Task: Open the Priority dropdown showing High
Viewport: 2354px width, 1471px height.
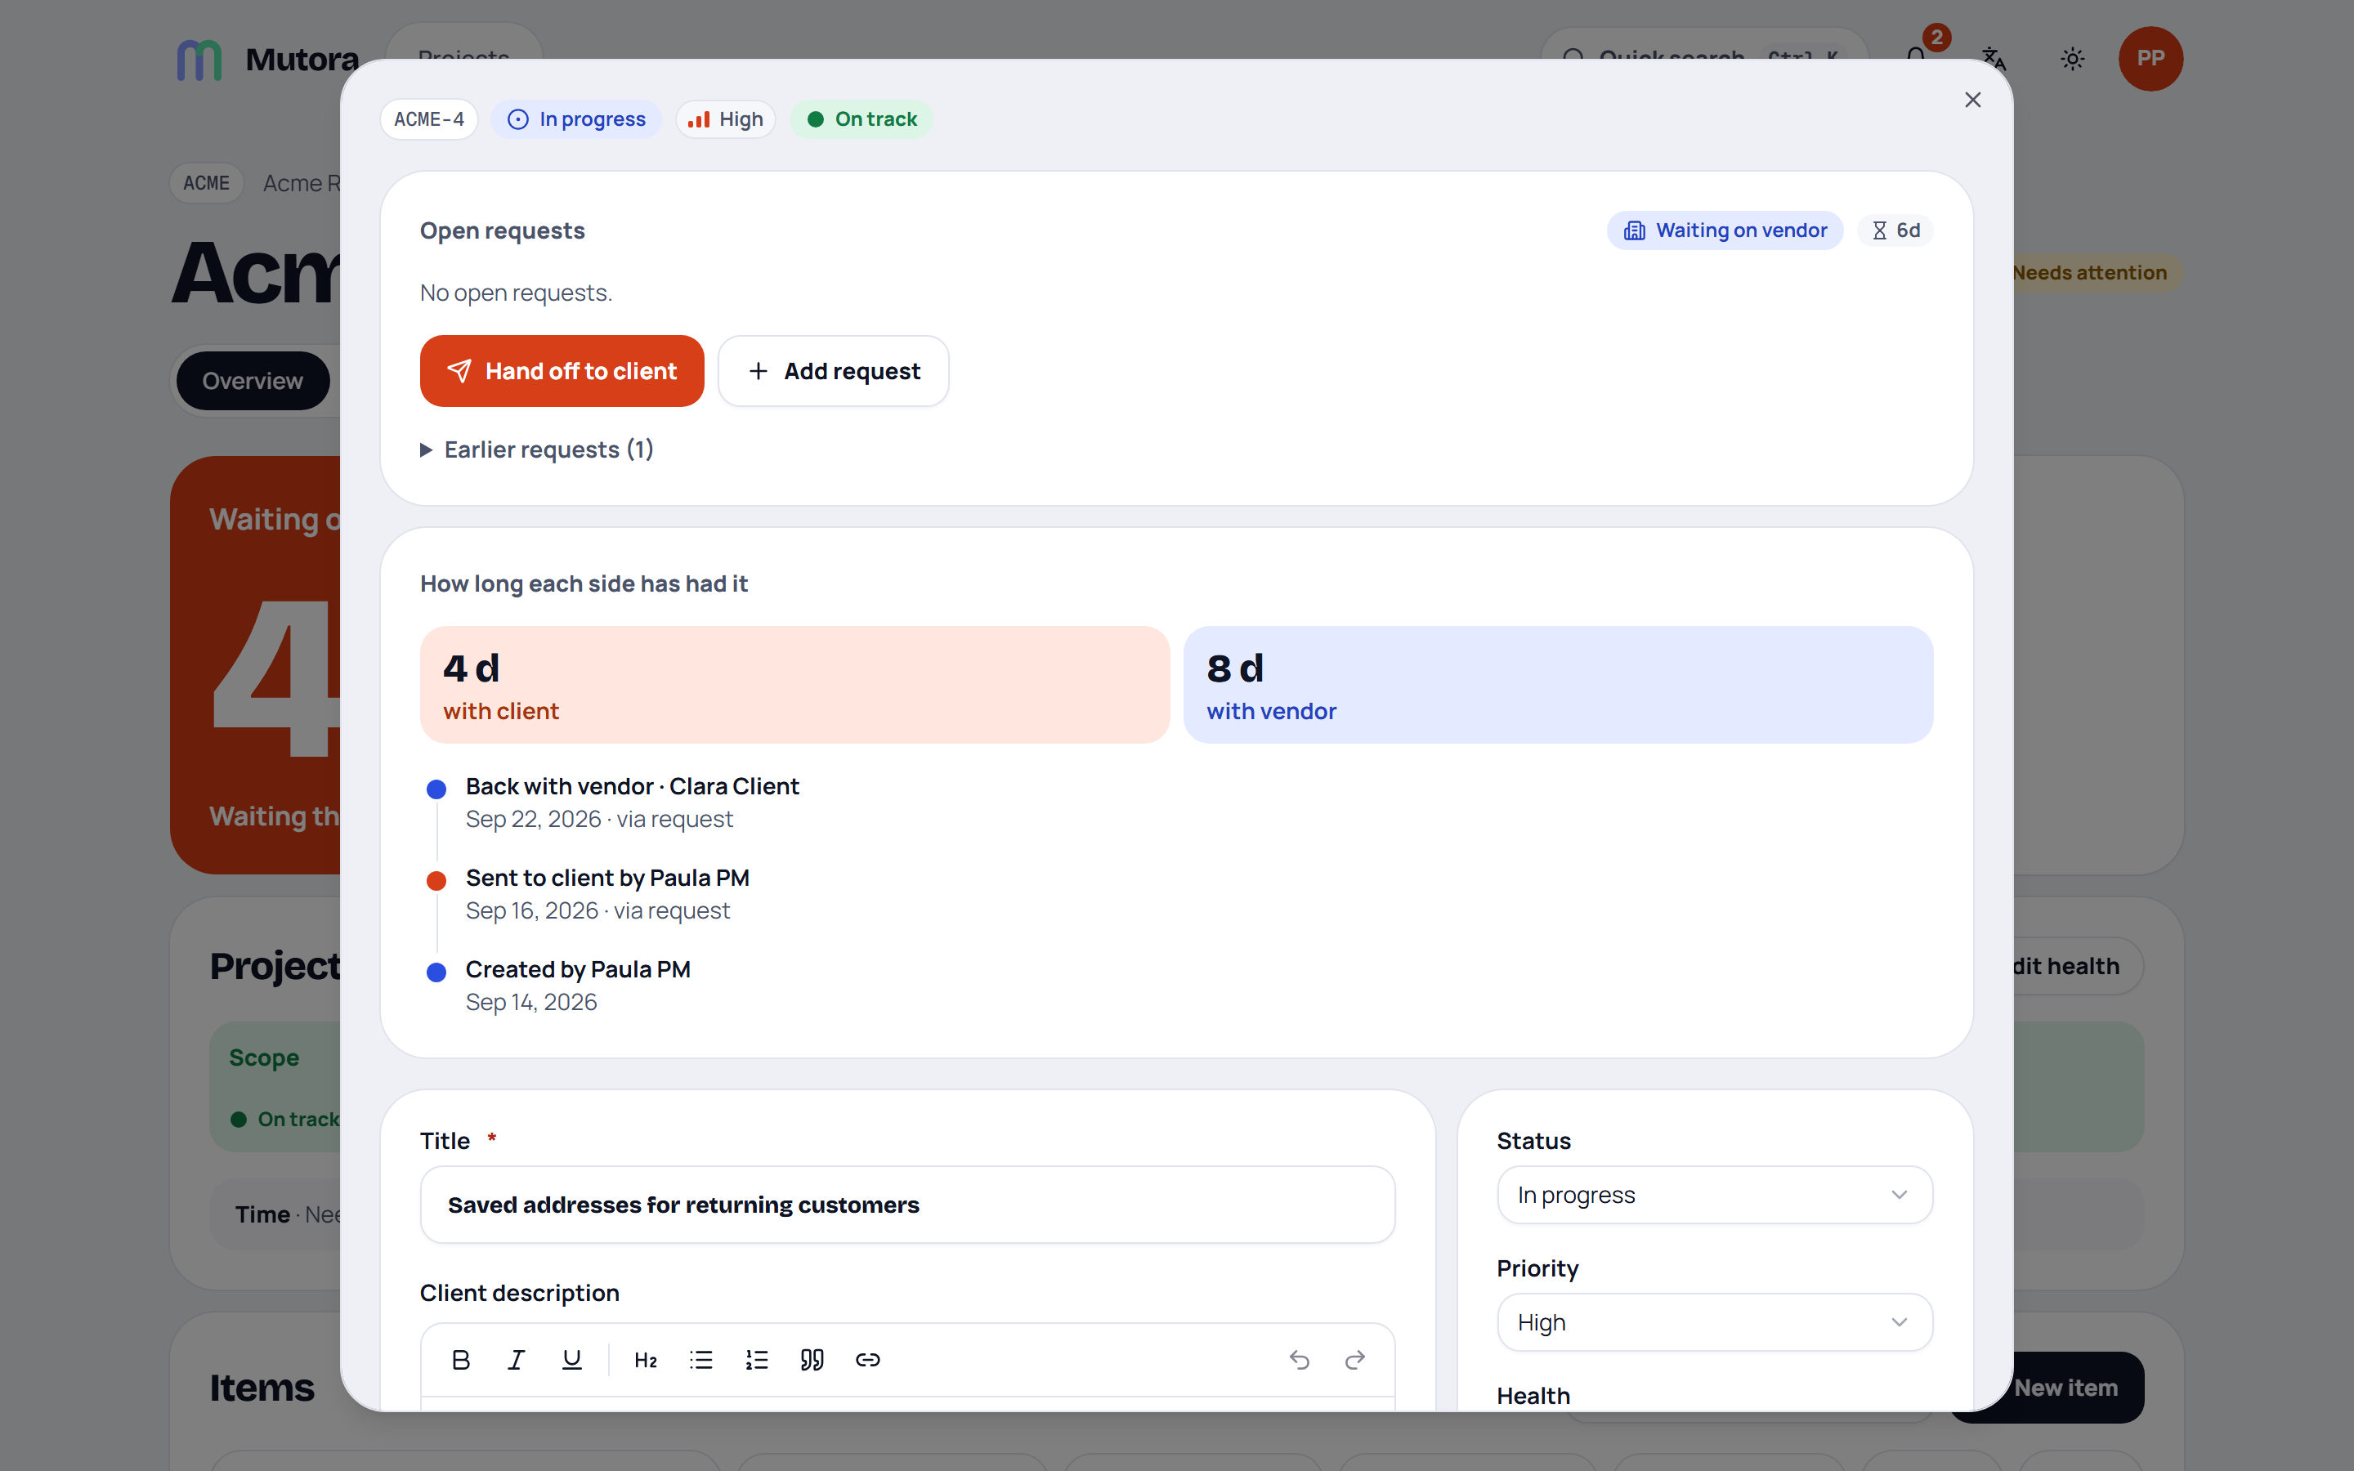Action: [1714, 1322]
